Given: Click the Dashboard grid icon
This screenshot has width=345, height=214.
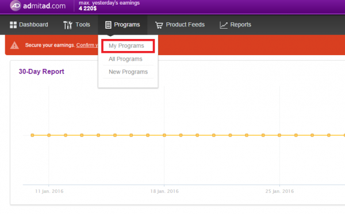Looking at the screenshot, I should 13,25.
